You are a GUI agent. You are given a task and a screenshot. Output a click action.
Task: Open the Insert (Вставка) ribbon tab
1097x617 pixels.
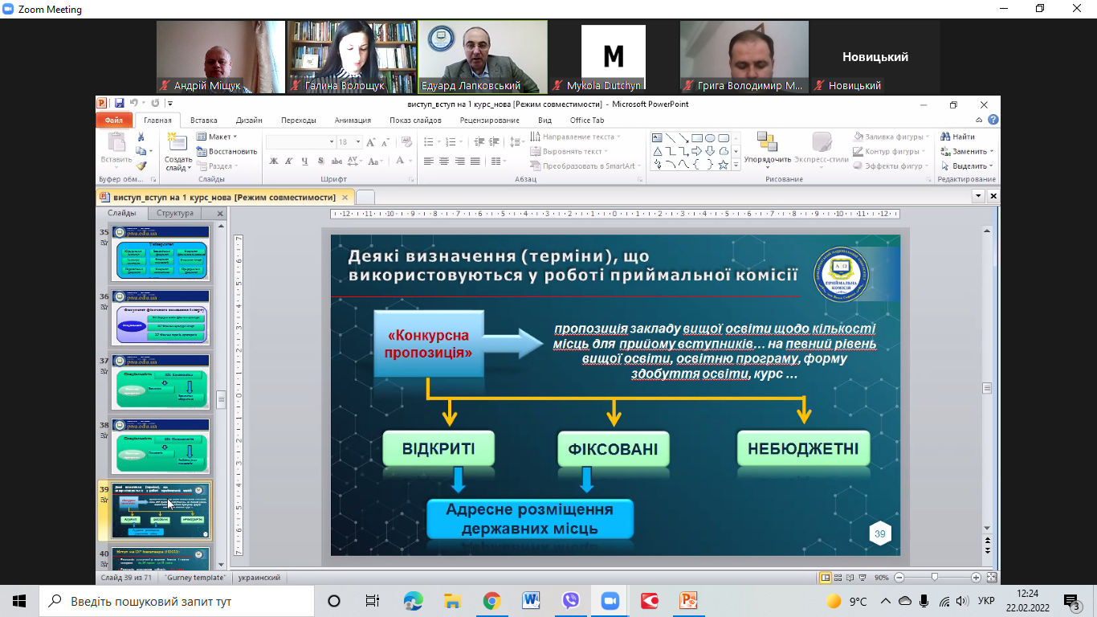(x=203, y=121)
